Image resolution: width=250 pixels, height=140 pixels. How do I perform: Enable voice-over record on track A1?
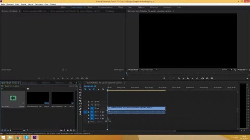[103, 112]
